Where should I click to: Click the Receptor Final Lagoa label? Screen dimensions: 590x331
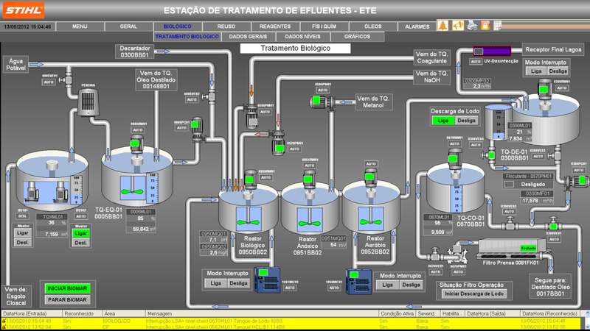tap(553, 49)
